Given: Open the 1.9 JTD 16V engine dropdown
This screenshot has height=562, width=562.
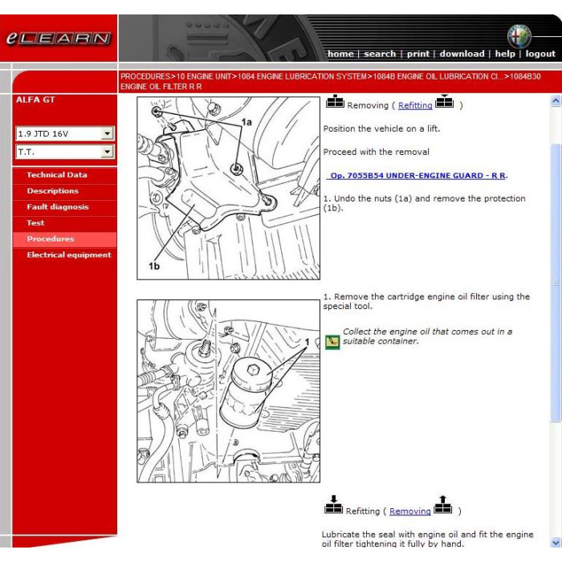Looking at the screenshot, I should (65, 134).
